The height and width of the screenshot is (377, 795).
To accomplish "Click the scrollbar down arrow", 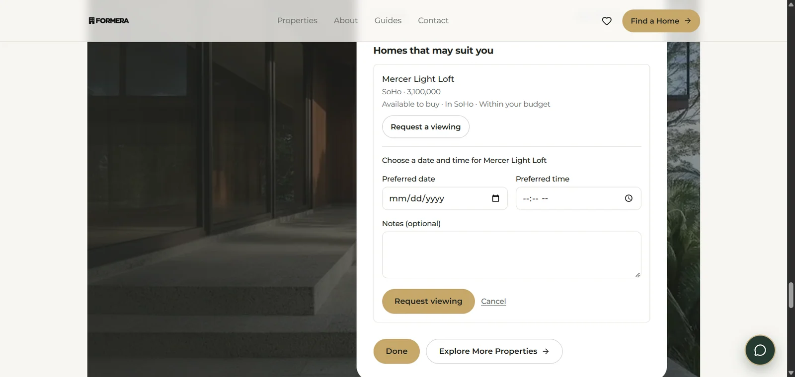I will pyautogui.click(x=791, y=373).
